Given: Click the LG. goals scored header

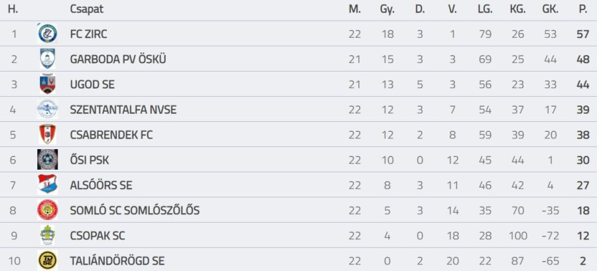Looking at the screenshot, I should (x=484, y=9).
